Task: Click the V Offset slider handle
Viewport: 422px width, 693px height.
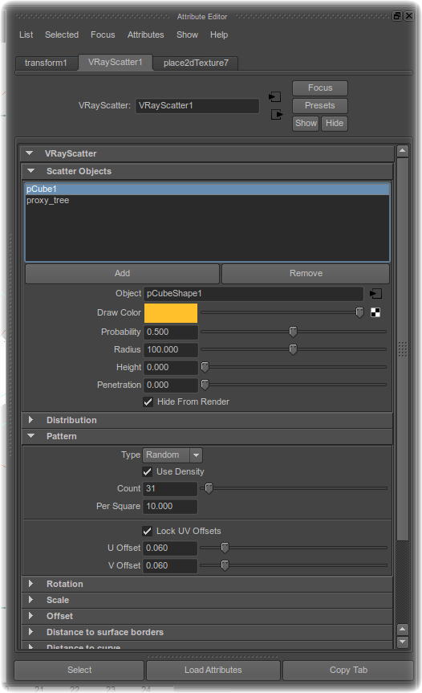Action: click(225, 565)
